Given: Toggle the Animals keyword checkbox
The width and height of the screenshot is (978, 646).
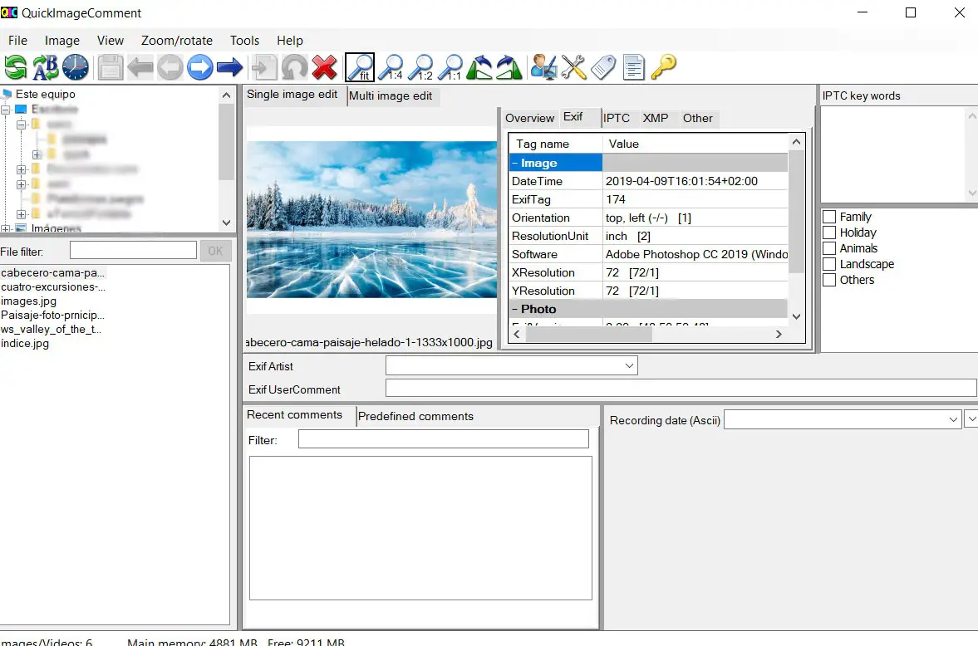Looking at the screenshot, I should [829, 248].
